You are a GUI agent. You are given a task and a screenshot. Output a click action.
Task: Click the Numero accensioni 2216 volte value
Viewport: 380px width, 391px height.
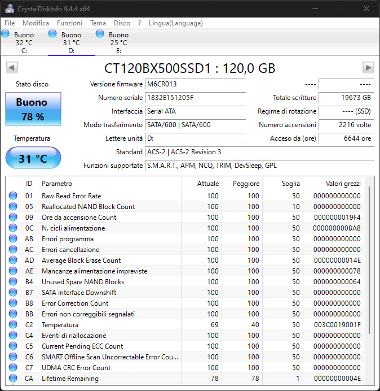(346, 125)
